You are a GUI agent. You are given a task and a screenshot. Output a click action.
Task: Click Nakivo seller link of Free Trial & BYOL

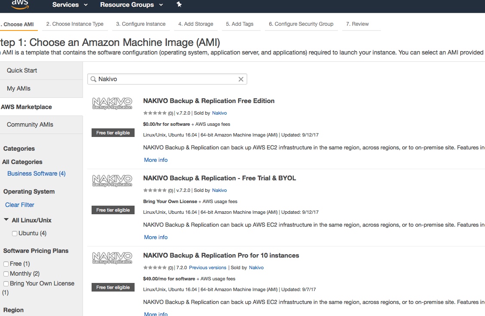pos(219,190)
